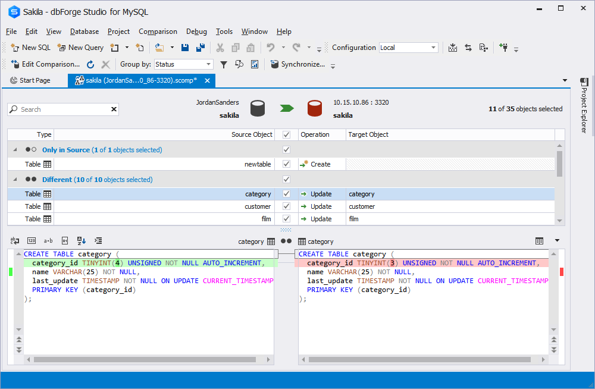Image resolution: width=595 pixels, height=389 pixels.
Task: Open the Configuration Local dropdown
Action: pyautogui.click(x=408, y=48)
